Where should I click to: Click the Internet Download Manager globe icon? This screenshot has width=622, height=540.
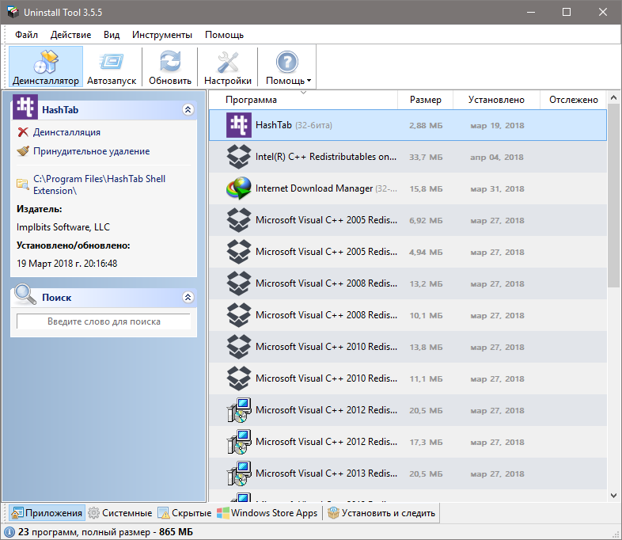[239, 188]
